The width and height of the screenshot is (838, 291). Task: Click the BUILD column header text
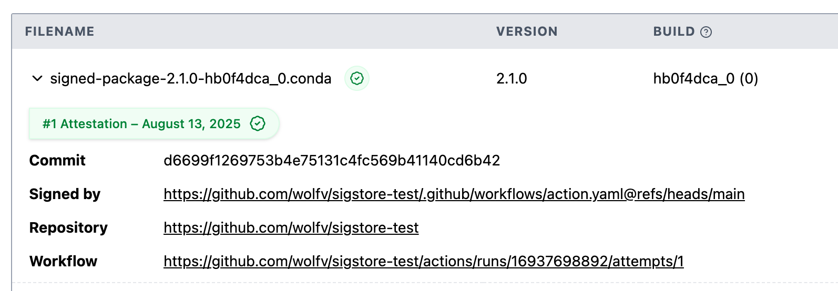[x=673, y=32]
